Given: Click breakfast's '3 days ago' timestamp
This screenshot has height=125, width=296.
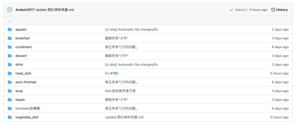Looking at the screenshot, I should (x=280, y=38).
